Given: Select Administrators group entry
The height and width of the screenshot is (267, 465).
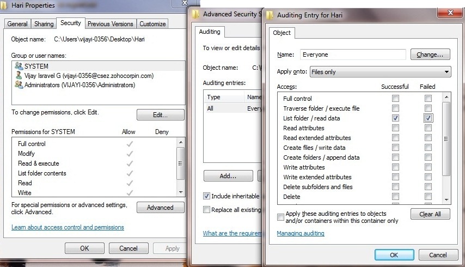Looking at the screenshot, I should point(99,85).
